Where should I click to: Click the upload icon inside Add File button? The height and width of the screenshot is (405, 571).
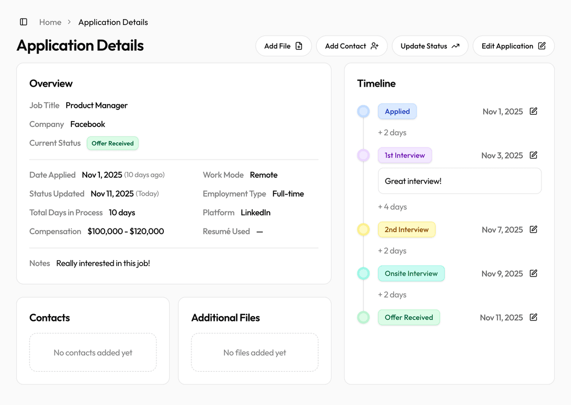coord(299,46)
